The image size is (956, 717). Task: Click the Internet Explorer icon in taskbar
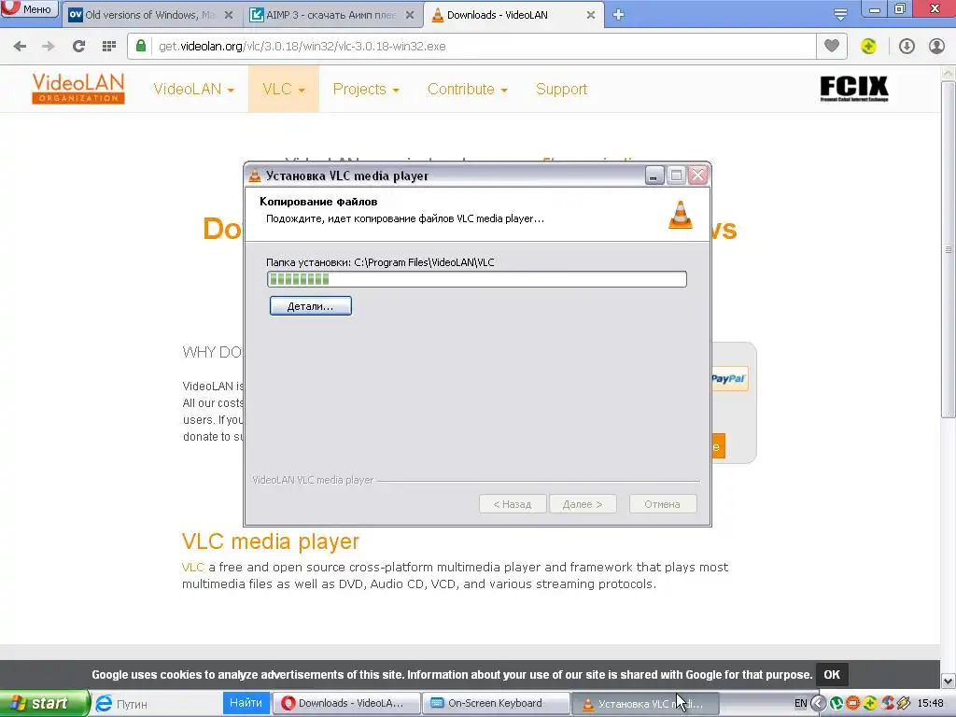tap(105, 703)
